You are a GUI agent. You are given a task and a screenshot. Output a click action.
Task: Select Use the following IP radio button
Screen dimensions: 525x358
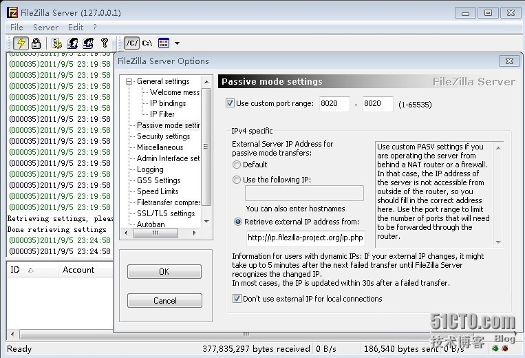(x=237, y=180)
